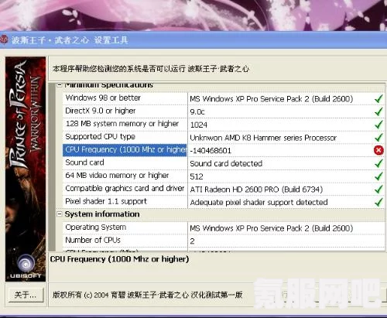Click the CPU Frequency description text below list

119,259
